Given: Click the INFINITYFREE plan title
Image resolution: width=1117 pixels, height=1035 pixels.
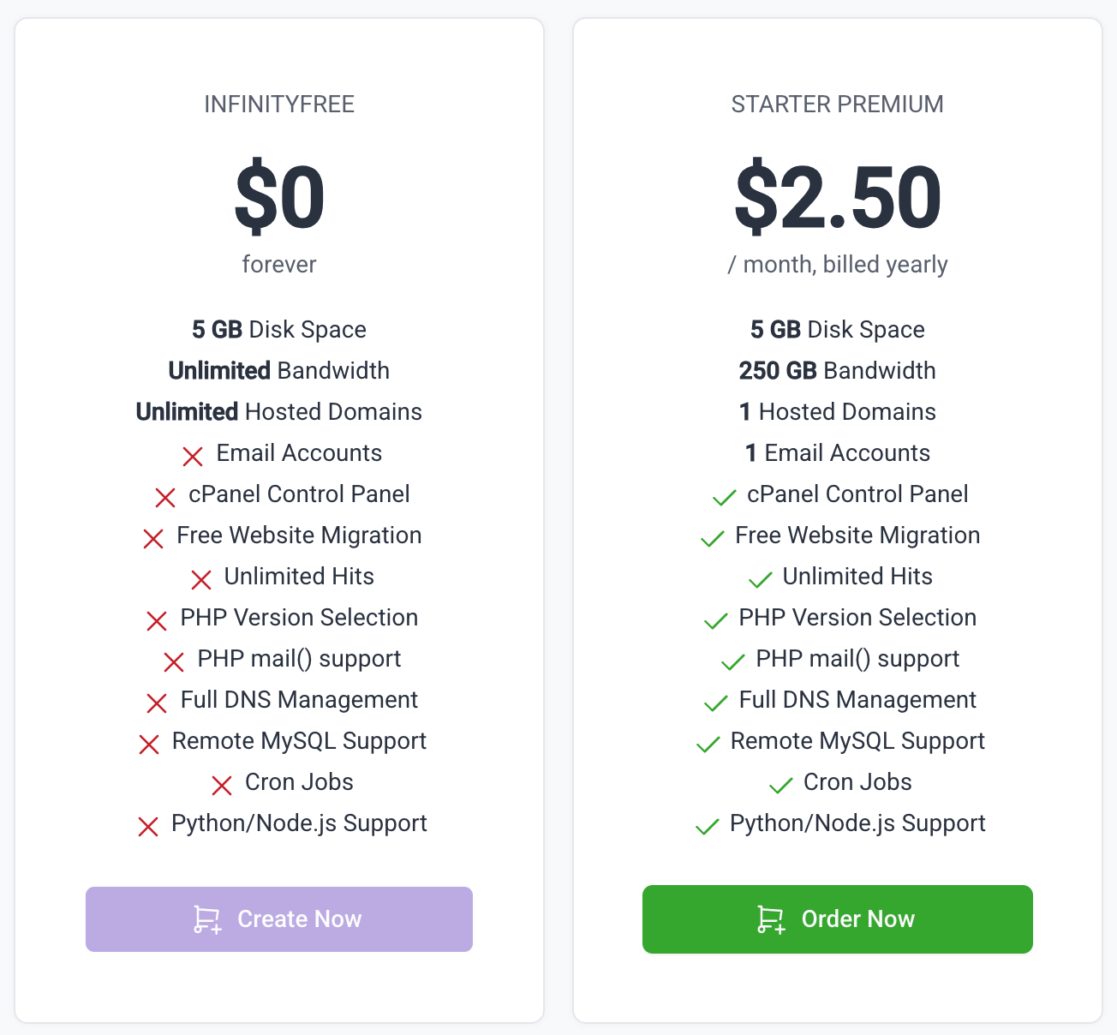Looking at the screenshot, I should 279,105.
